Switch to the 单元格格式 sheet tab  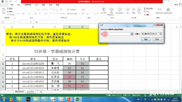19,92
